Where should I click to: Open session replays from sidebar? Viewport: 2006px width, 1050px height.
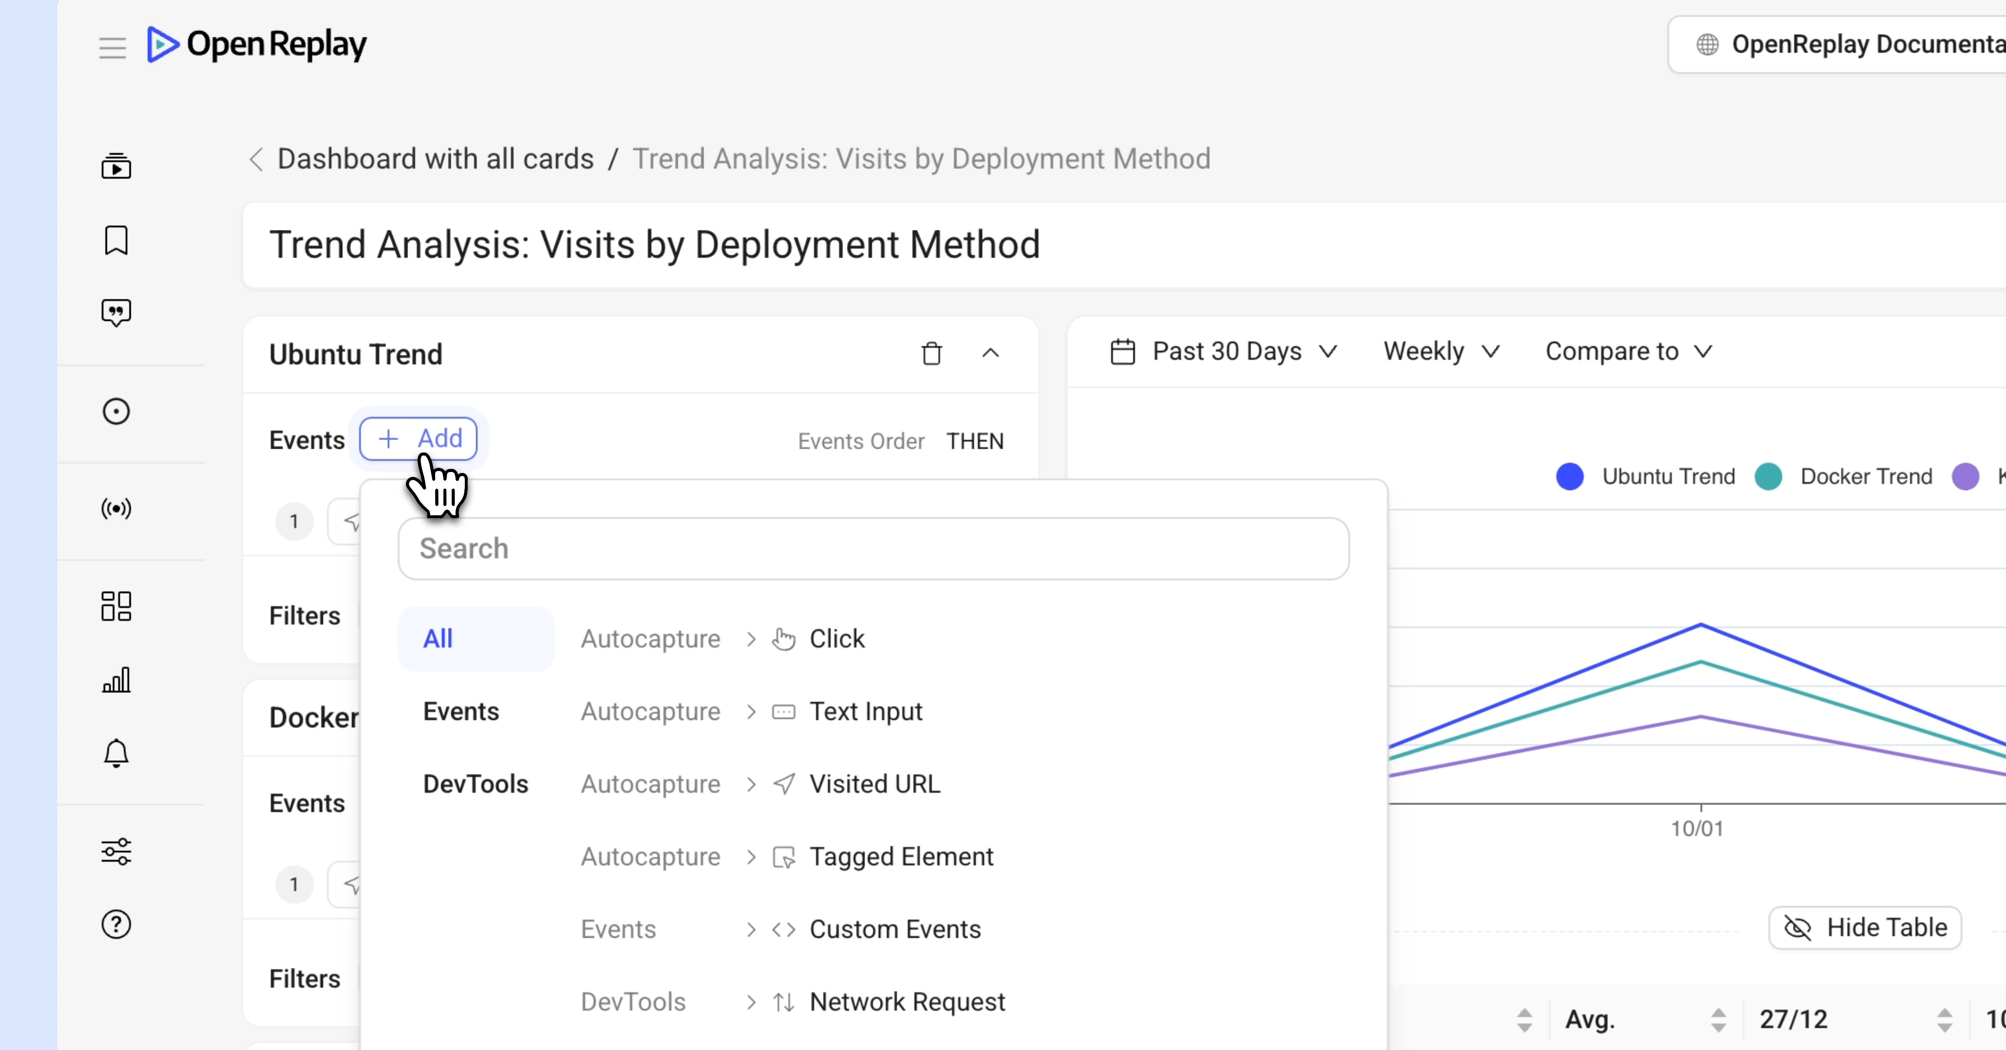[x=116, y=166]
